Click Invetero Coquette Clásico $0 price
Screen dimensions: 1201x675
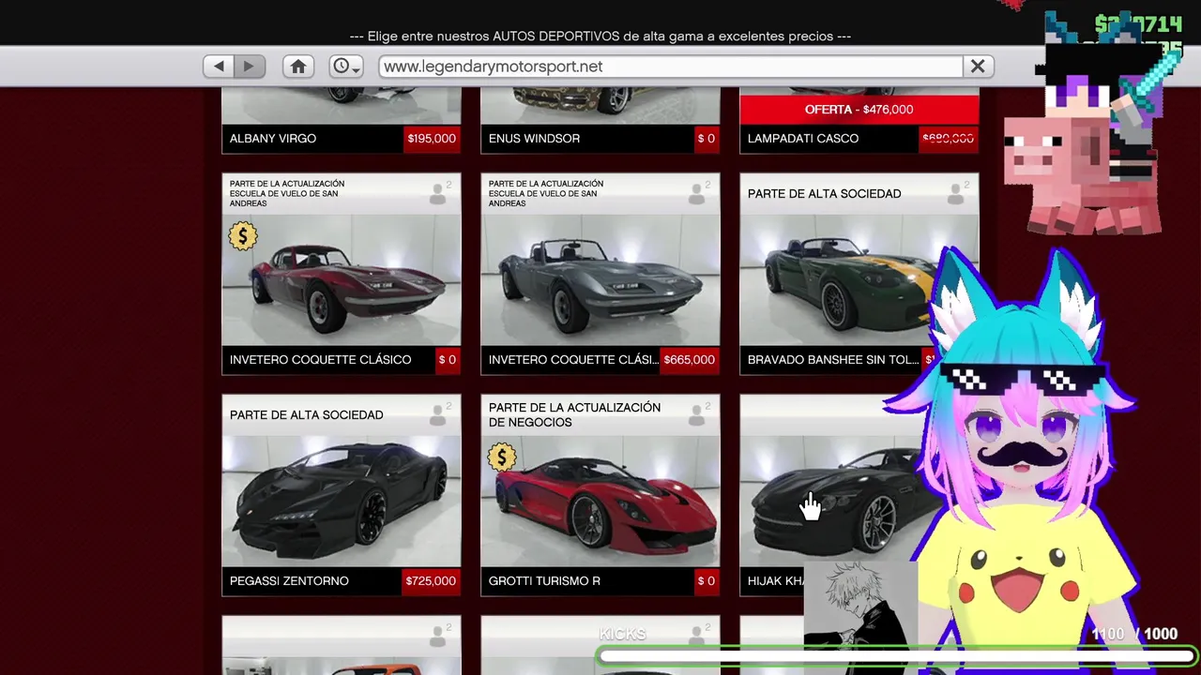click(447, 360)
